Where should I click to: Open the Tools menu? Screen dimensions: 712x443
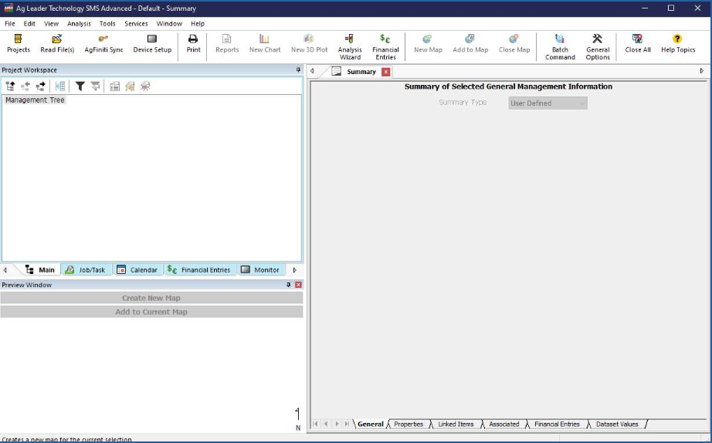[107, 24]
